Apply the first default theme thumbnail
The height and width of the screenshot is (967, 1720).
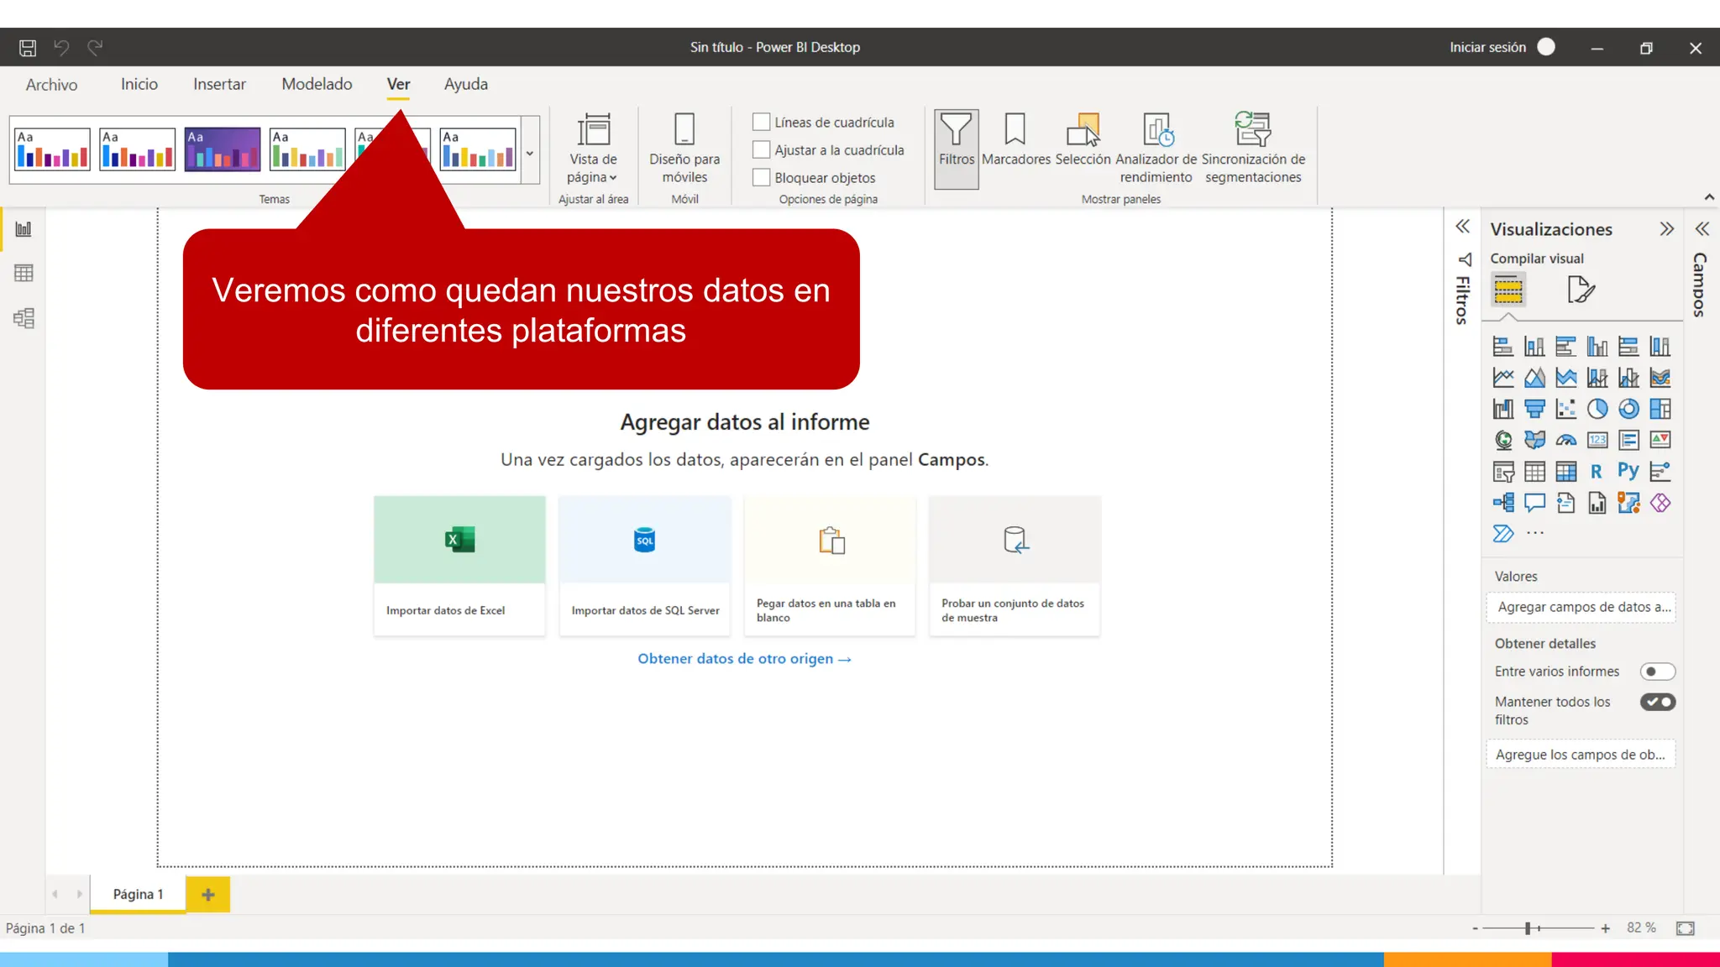52,149
